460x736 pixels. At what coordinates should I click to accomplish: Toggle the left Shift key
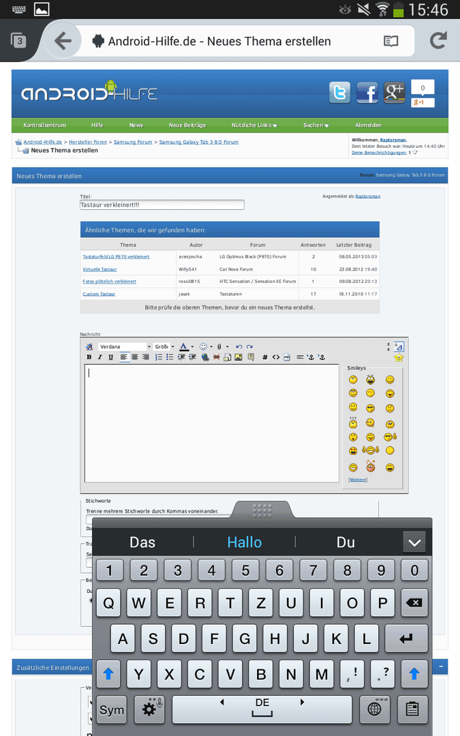108,674
